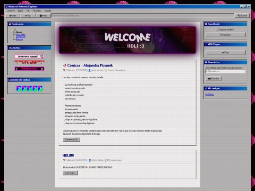255x191 pixels.
Task: Click the Comentar (12) button
Action: tap(71, 140)
